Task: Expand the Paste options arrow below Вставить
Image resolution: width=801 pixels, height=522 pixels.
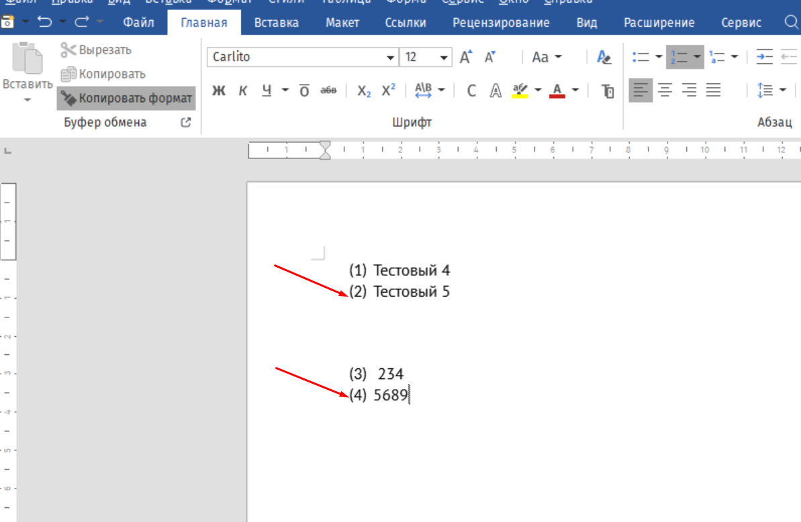Action: coord(28,100)
